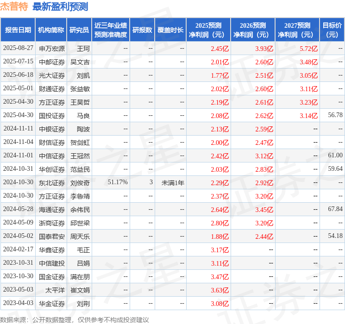
Task: Click 3.17亿 in the 2025 forecast column
Action: (x=220, y=250)
